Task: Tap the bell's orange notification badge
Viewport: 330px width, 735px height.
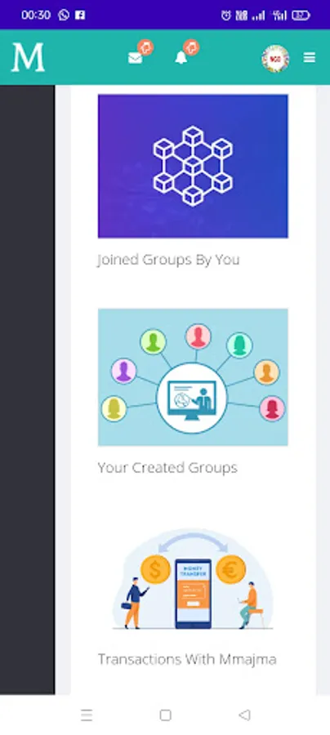Action: click(x=191, y=47)
